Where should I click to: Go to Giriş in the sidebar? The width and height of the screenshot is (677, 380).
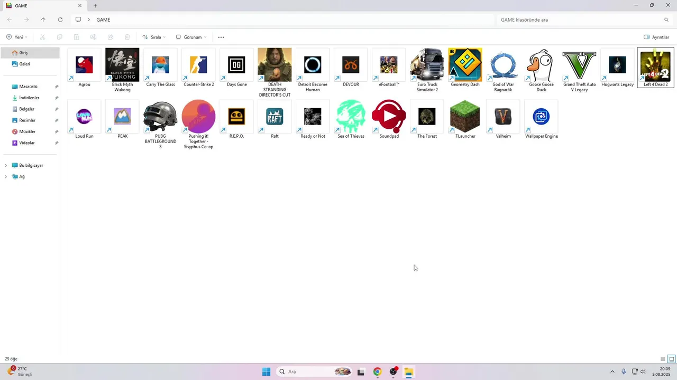point(30,53)
